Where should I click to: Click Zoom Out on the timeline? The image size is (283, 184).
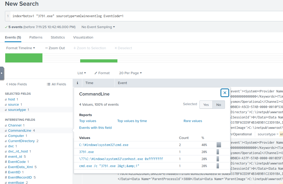click(x=55, y=48)
